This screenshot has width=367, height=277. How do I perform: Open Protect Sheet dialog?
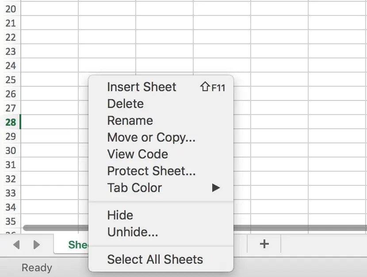[151, 171]
